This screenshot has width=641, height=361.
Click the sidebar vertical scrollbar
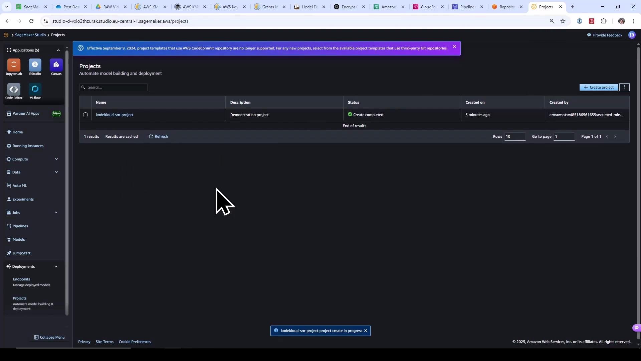(x=67, y=182)
